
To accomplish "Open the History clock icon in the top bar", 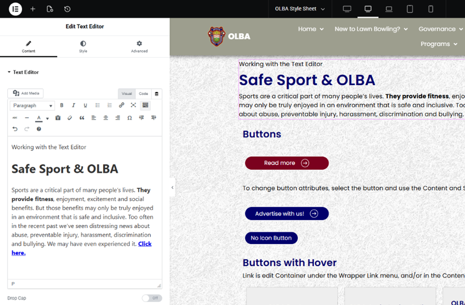I will click(x=67, y=9).
